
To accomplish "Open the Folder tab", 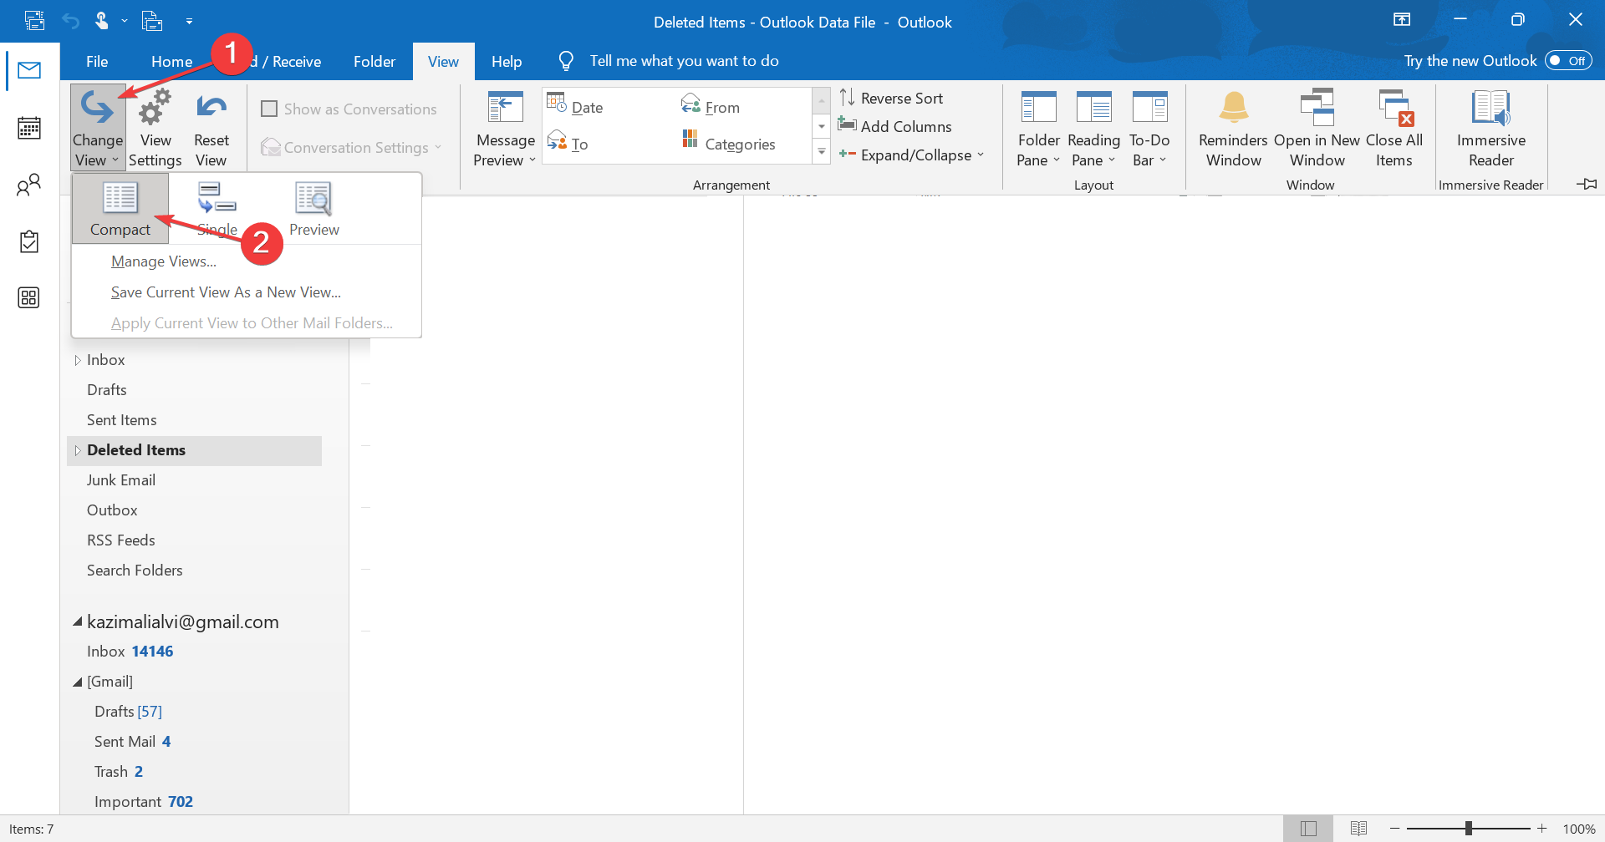I will 374,61.
